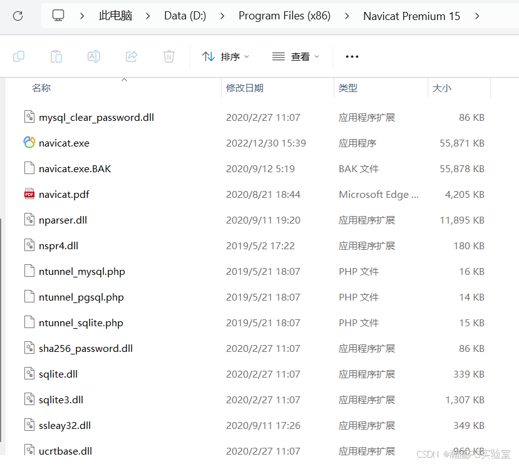519x464 pixels.
Task: Expand the chevron after Navicat Premium 15
Action: (x=477, y=16)
